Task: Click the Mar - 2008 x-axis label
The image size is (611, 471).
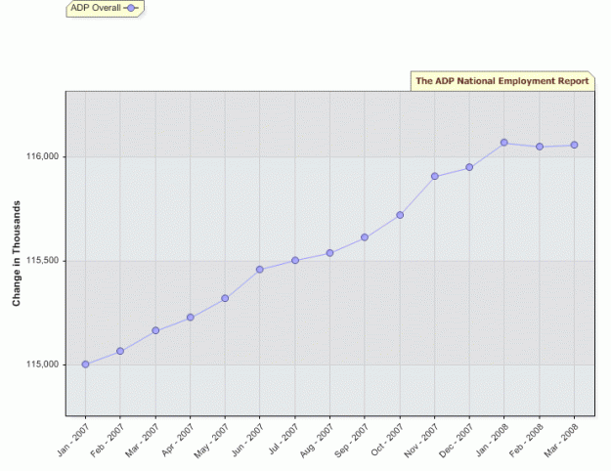Action: point(561,441)
